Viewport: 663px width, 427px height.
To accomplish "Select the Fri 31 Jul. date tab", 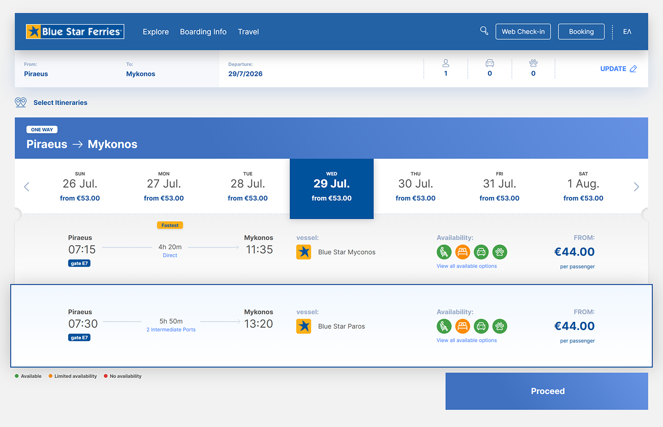I will (x=499, y=187).
